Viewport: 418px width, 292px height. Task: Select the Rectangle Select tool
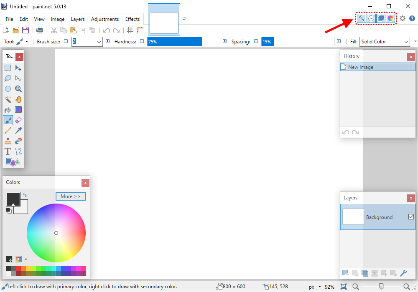(8, 68)
